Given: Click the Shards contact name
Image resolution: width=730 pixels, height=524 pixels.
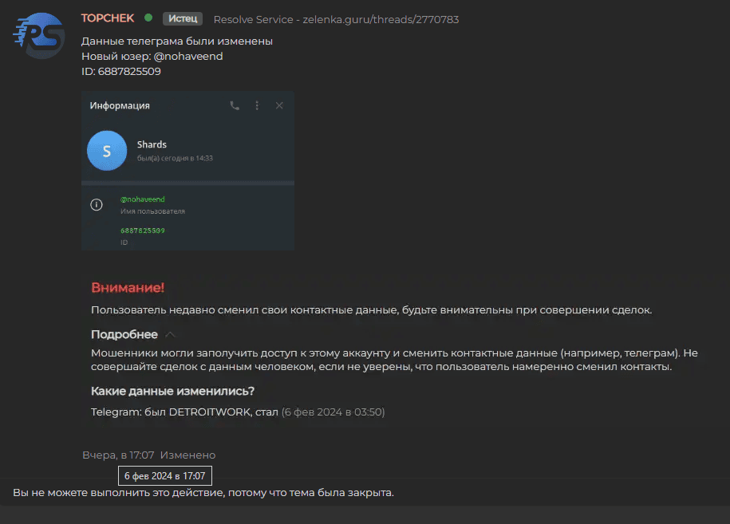Looking at the screenshot, I should point(152,144).
